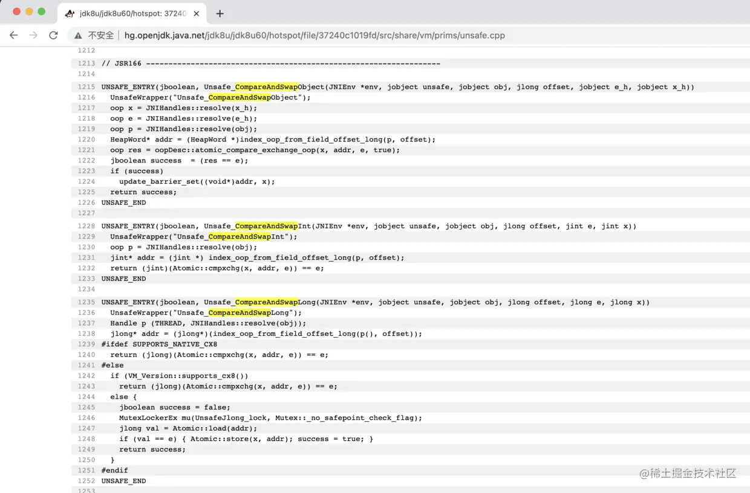Reload the page with the refresh icon
The width and height of the screenshot is (750, 493).
[x=53, y=35]
